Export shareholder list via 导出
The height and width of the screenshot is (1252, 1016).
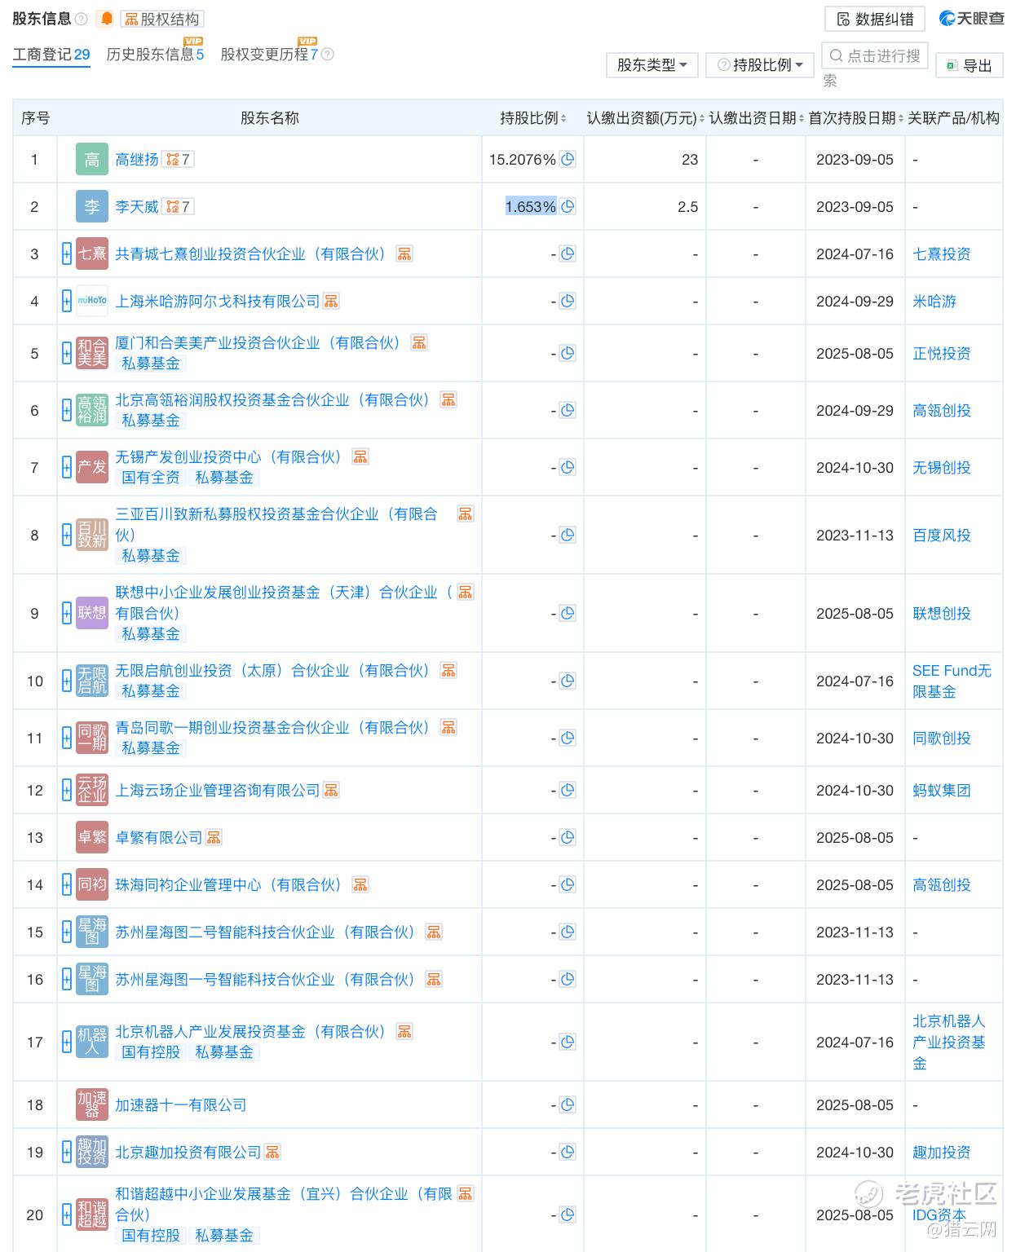[969, 65]
